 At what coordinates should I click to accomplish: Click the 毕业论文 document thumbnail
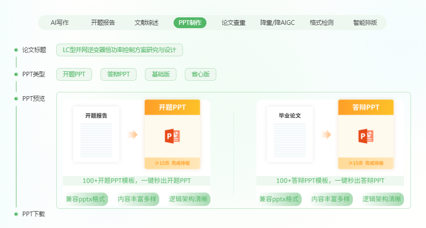[289, 134]
